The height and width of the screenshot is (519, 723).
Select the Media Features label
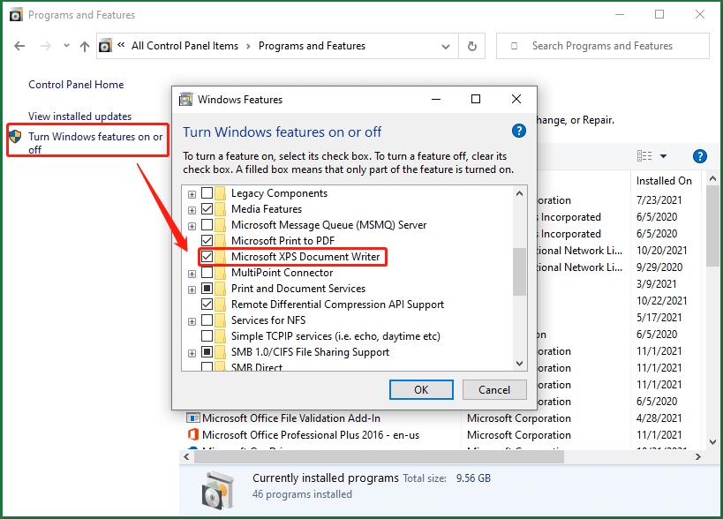click(267, 209)
